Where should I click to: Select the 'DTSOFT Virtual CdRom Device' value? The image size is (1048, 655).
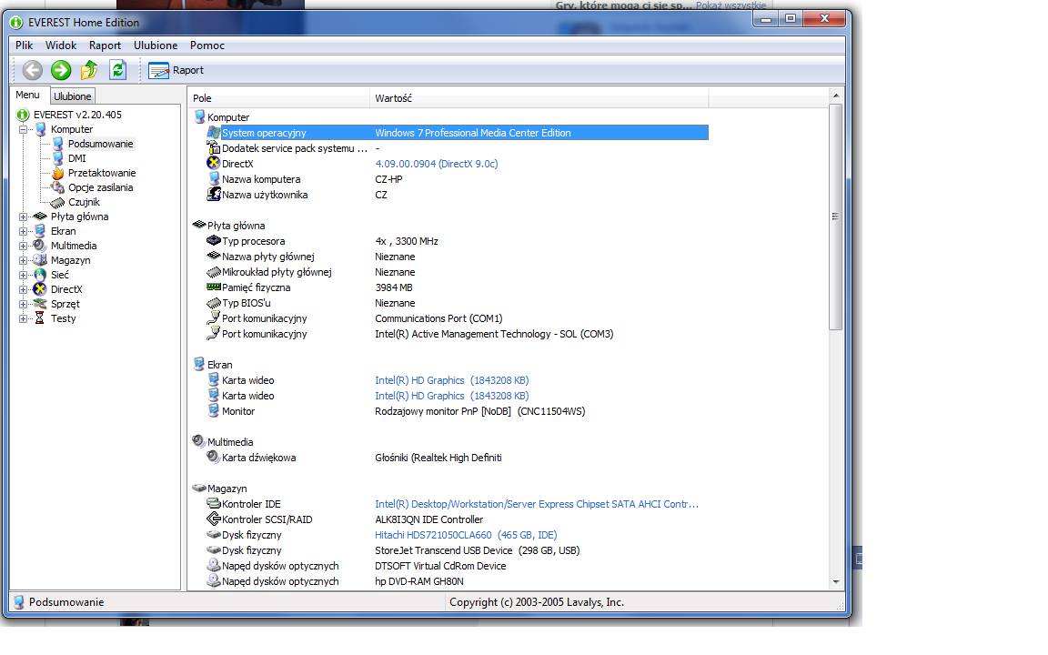[440, 566]
